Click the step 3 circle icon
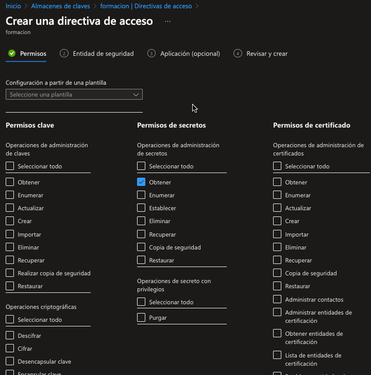This screenshot has width=371, height=375. [x=151, y=53]
